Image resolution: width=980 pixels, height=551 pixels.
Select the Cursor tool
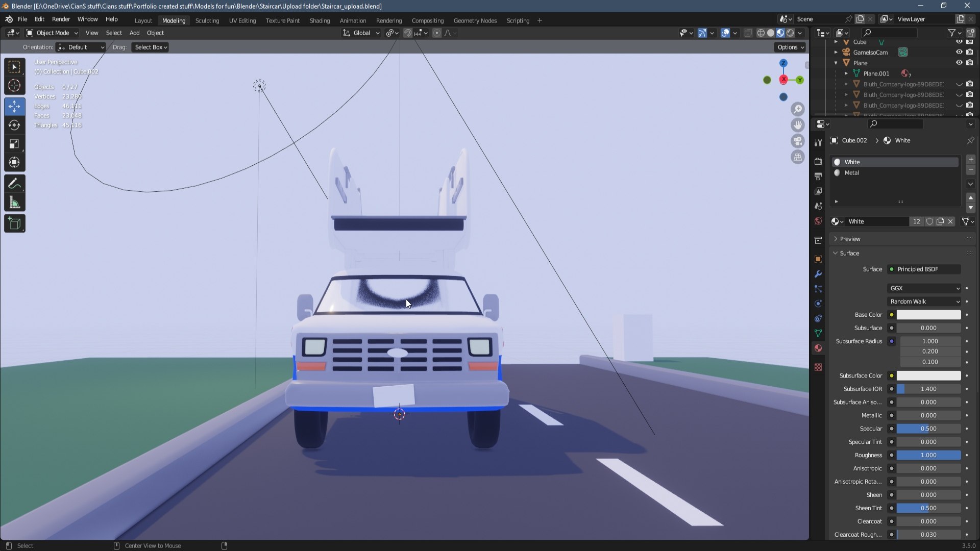coord(14,86)
